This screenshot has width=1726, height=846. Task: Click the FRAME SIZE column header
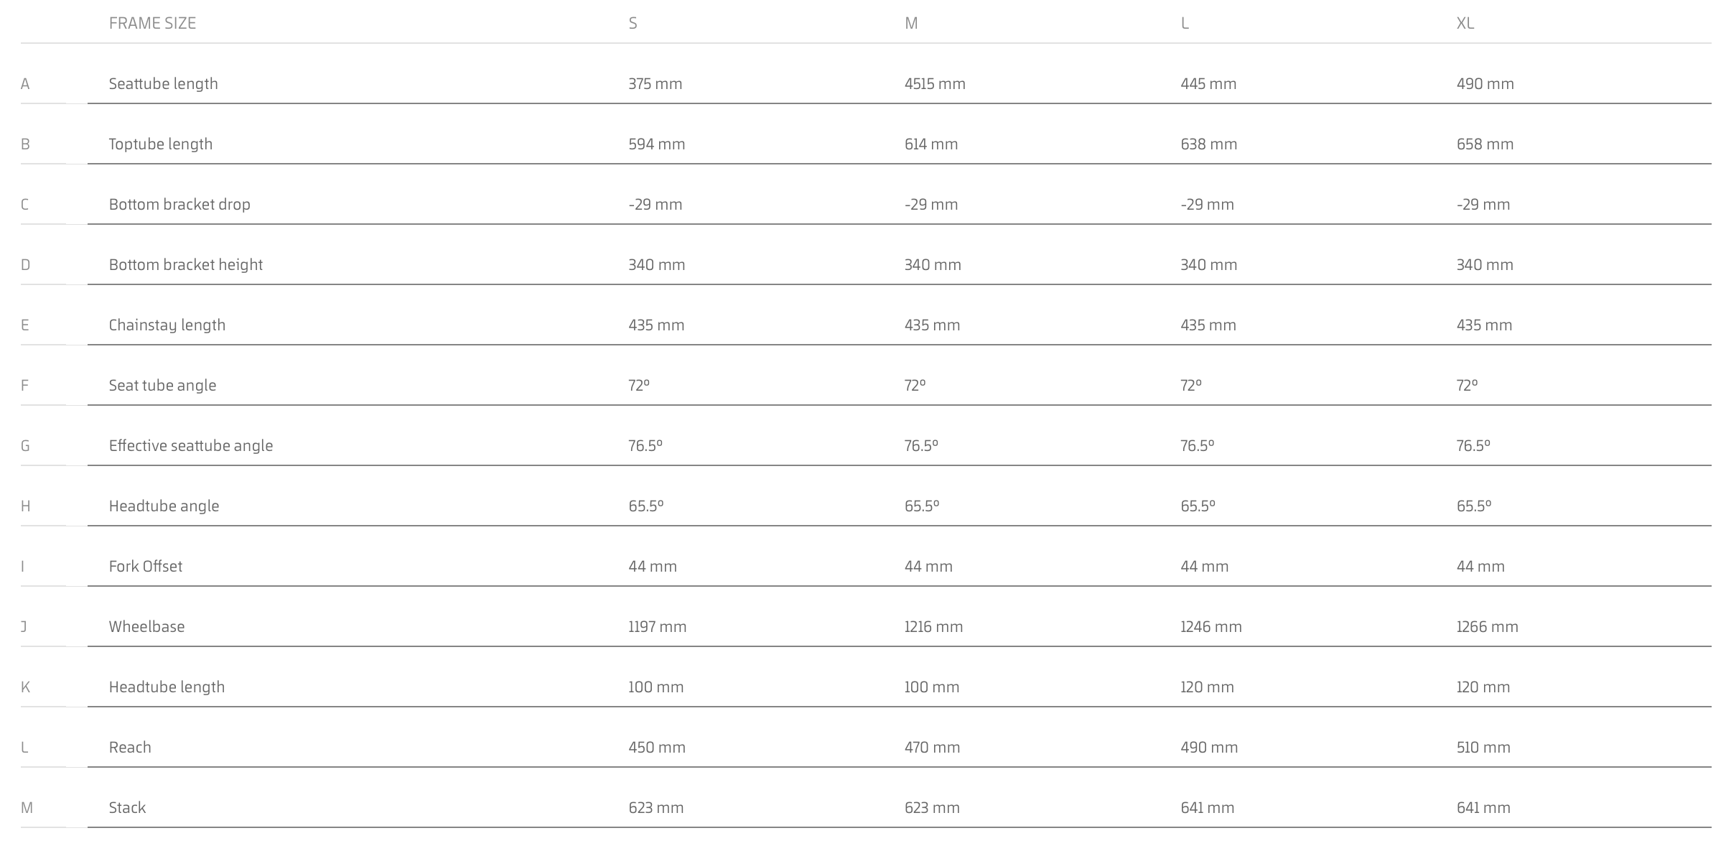coord(152,23)
